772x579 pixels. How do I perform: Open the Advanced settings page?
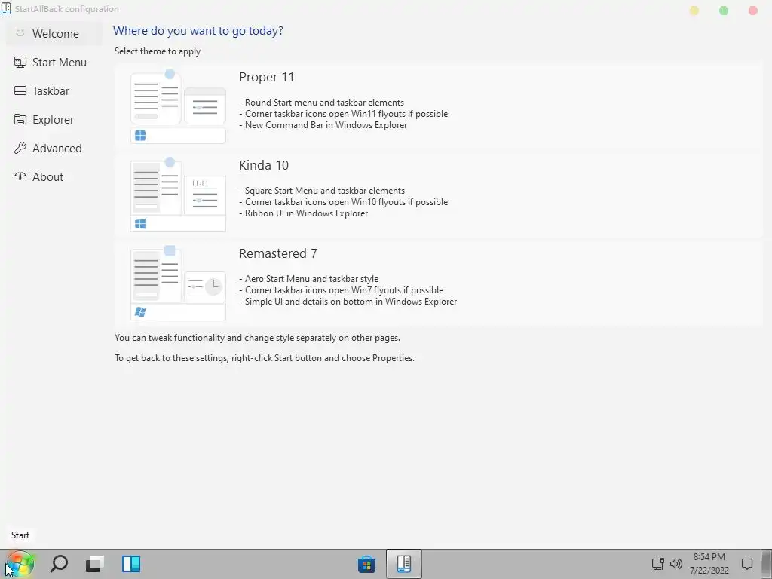click(x=54, y=149)
